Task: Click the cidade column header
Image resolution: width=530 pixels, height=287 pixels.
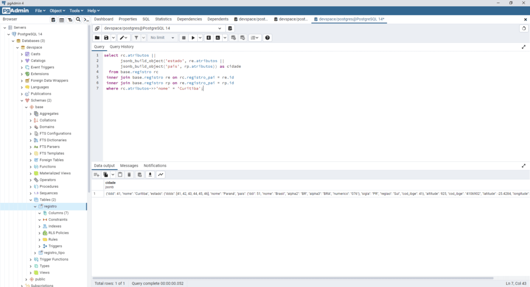Action: coord(110,185)
